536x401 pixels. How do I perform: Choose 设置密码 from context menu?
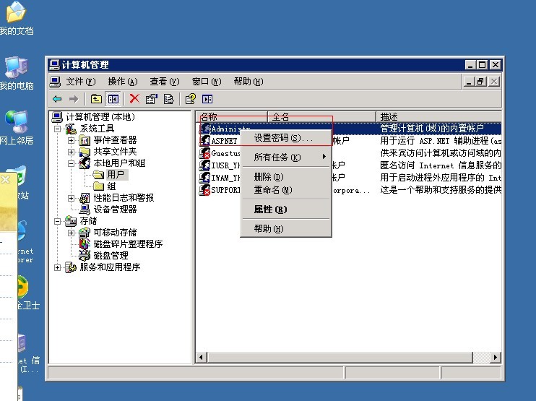coord(286,138)
